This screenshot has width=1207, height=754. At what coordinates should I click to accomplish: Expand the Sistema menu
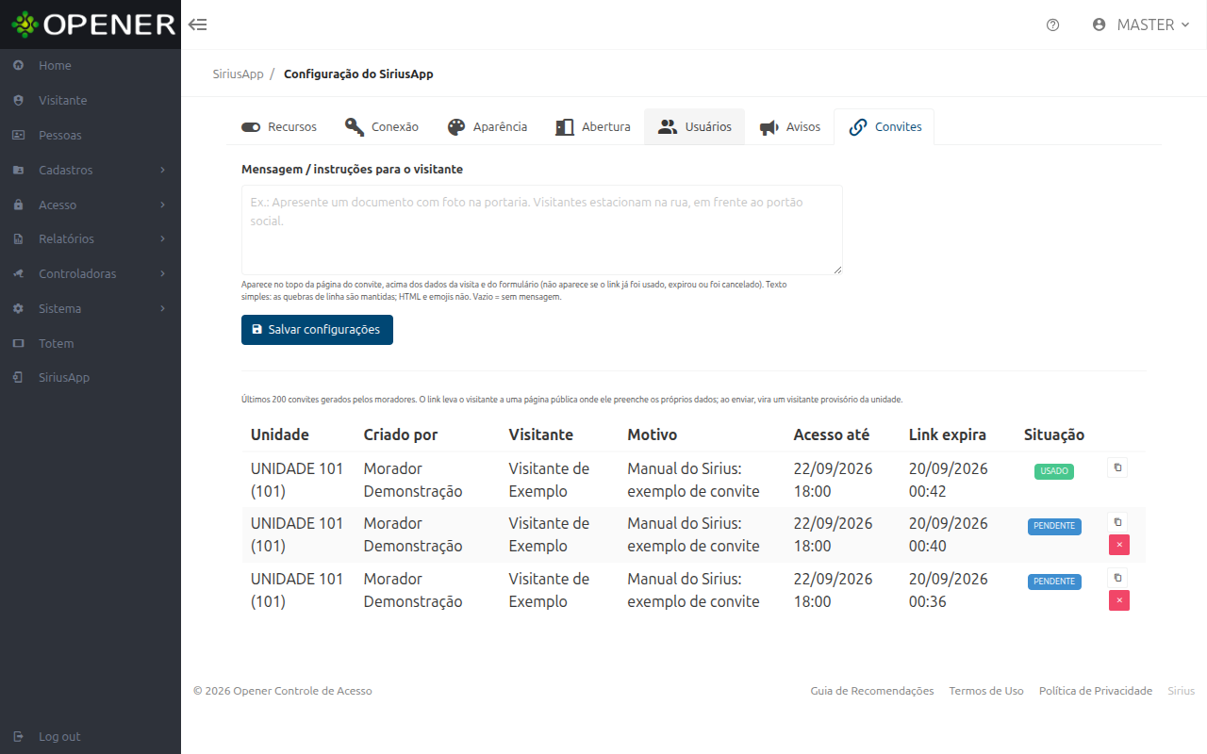pos(91,308)
